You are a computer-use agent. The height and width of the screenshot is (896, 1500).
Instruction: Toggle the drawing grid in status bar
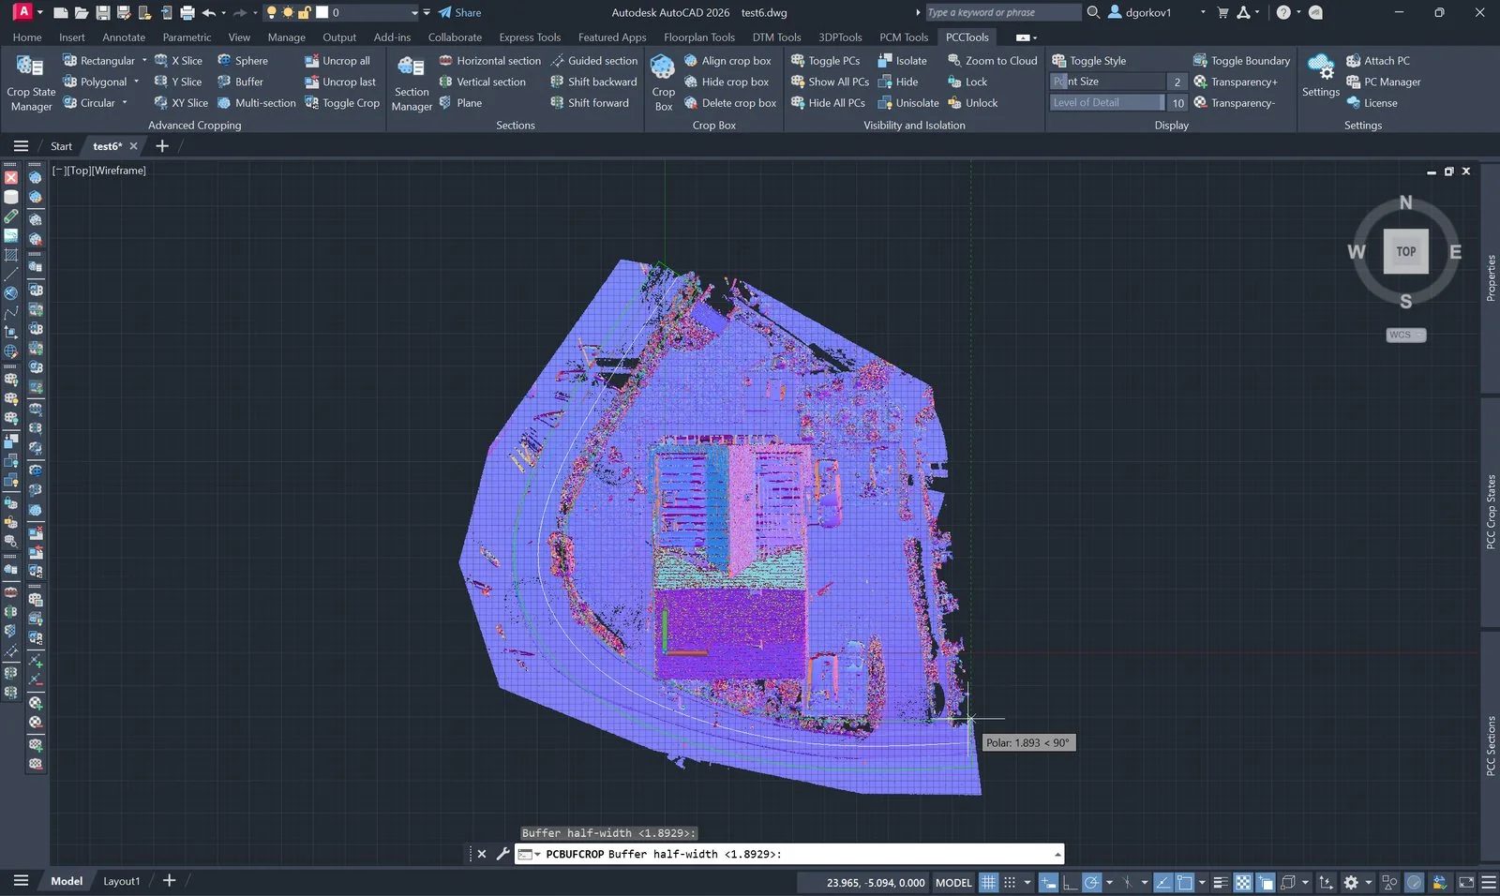[x=988, y=882]
